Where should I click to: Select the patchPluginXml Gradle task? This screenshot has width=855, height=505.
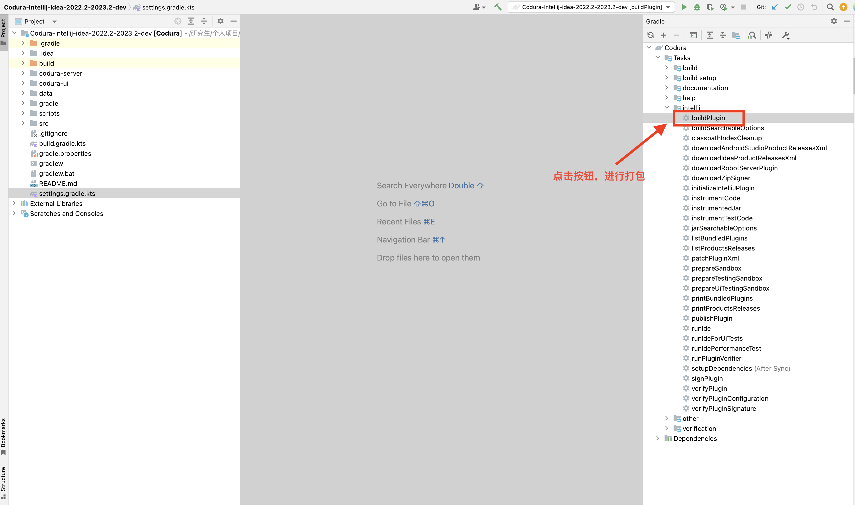[715, 258]
